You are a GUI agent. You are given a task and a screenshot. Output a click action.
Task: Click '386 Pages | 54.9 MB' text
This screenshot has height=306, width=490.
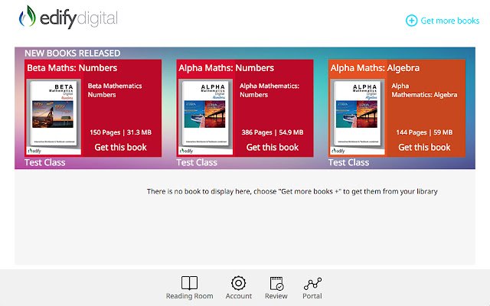pos(273,132)
